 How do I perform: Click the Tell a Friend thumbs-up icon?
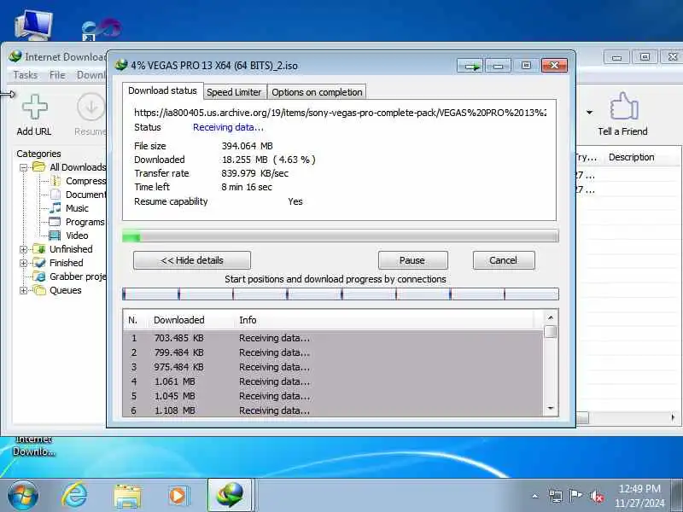[x=623, y=106]
